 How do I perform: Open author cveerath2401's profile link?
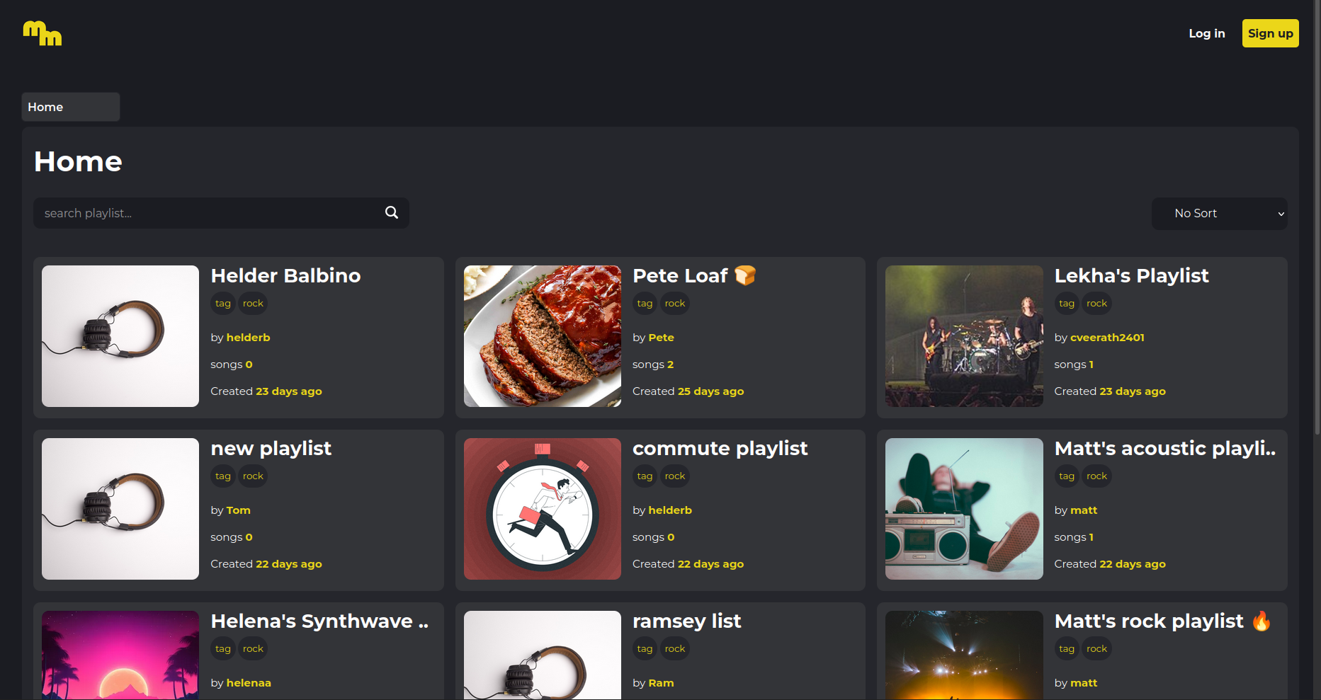point(1106,338)
